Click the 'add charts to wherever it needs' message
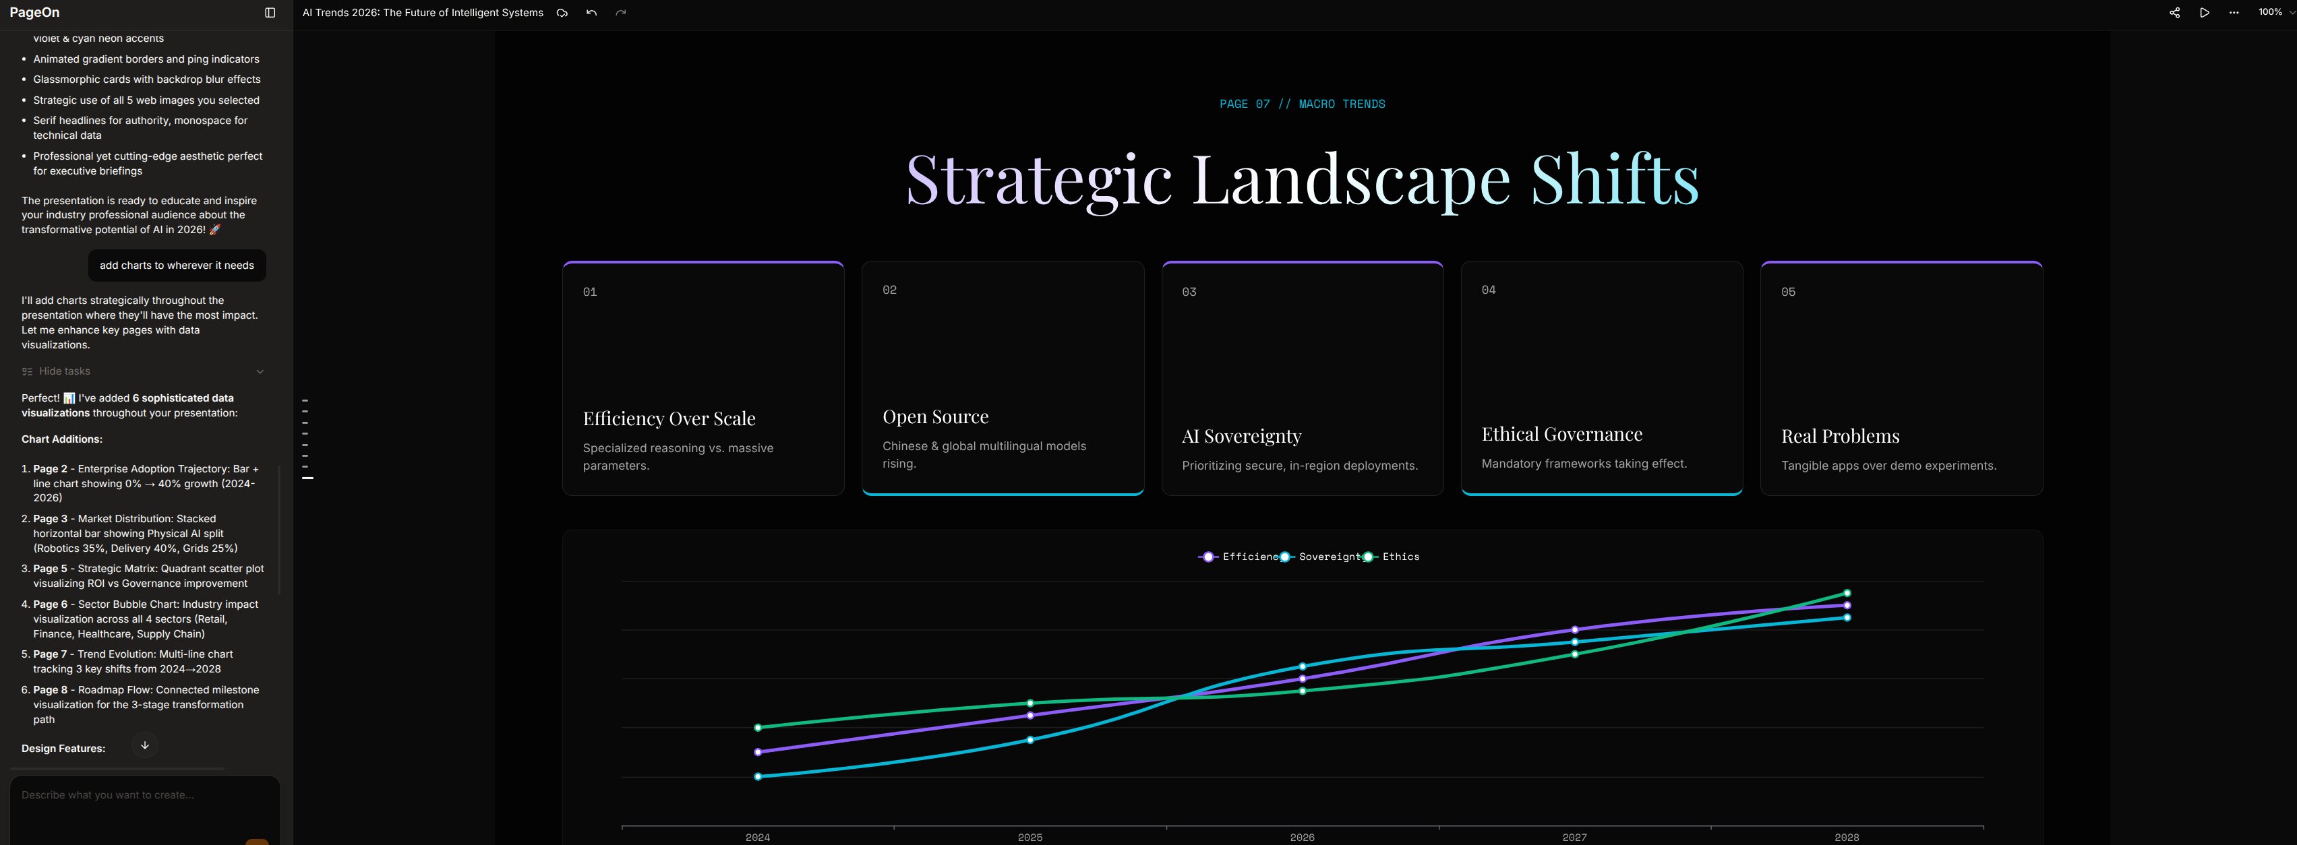The width and height of the screenshot is (2297, 845). pyautogui.click(x=177, y=265)
